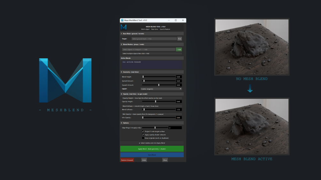Click the "Select meshes and click Apply Blend" status text
The height and width of the screenshot is (180, 321).
[152, 143]
